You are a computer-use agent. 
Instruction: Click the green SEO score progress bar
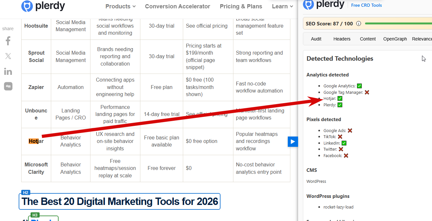[x=398, y=23]
